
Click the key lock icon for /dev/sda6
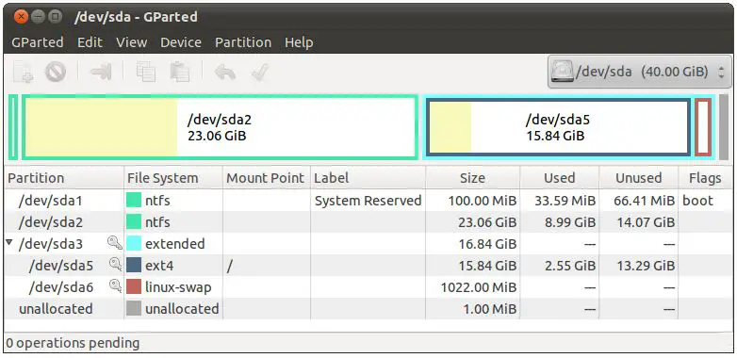coord(115,286)
